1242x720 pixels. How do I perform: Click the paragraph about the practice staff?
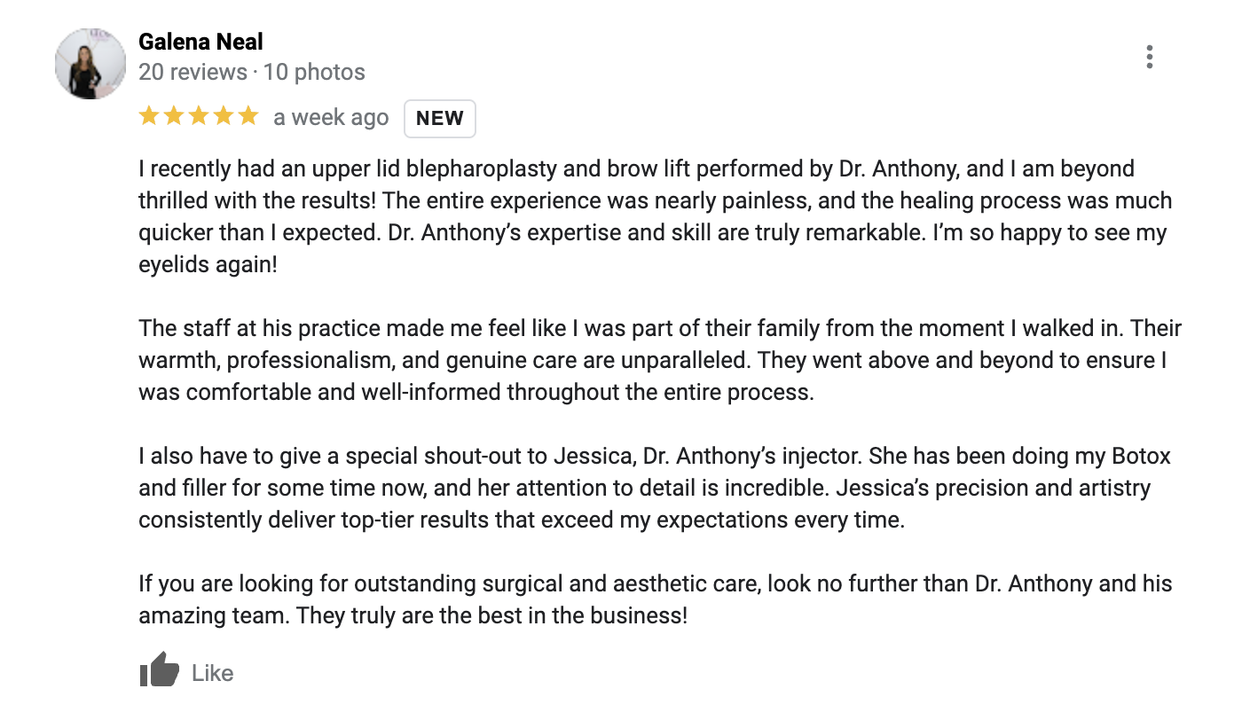click(x=660, y=360)
